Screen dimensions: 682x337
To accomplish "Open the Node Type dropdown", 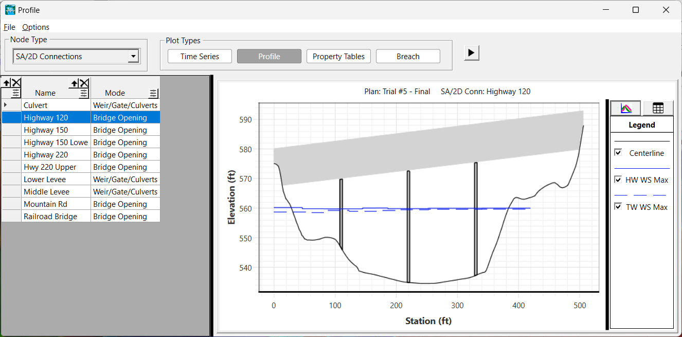I will point(133,57).
